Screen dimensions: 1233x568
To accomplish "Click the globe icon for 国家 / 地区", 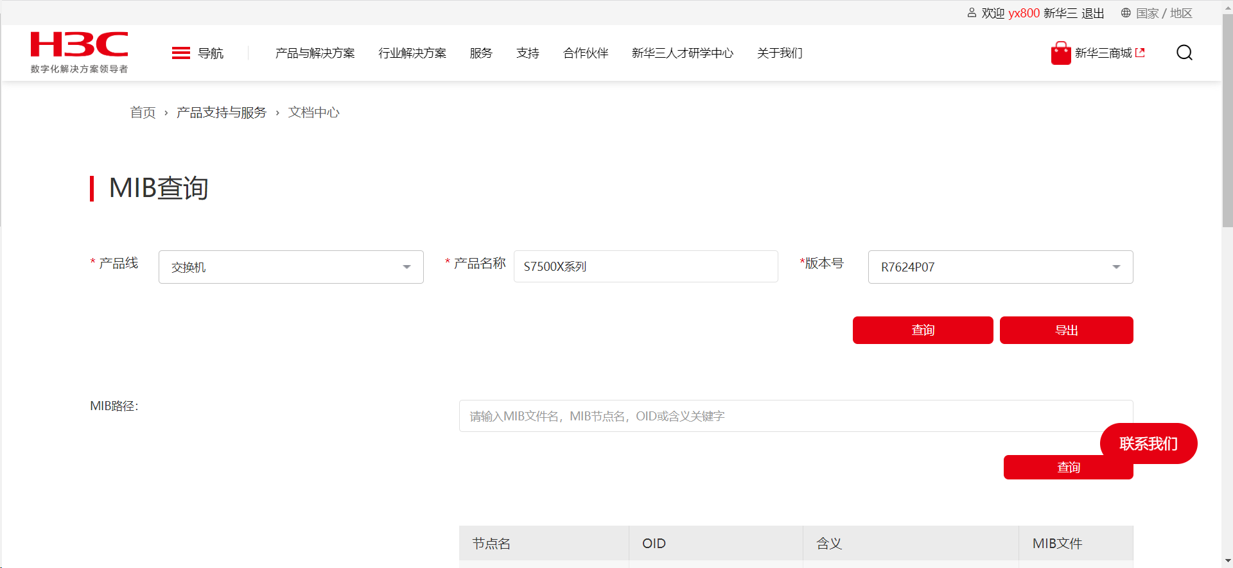I will pyautogui.click(x=1126, y=13).
